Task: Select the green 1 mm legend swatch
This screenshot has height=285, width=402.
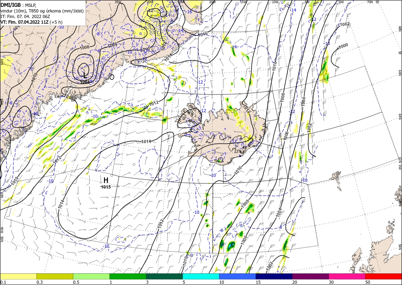Action: pyautogui.click(x=128, y=276)
